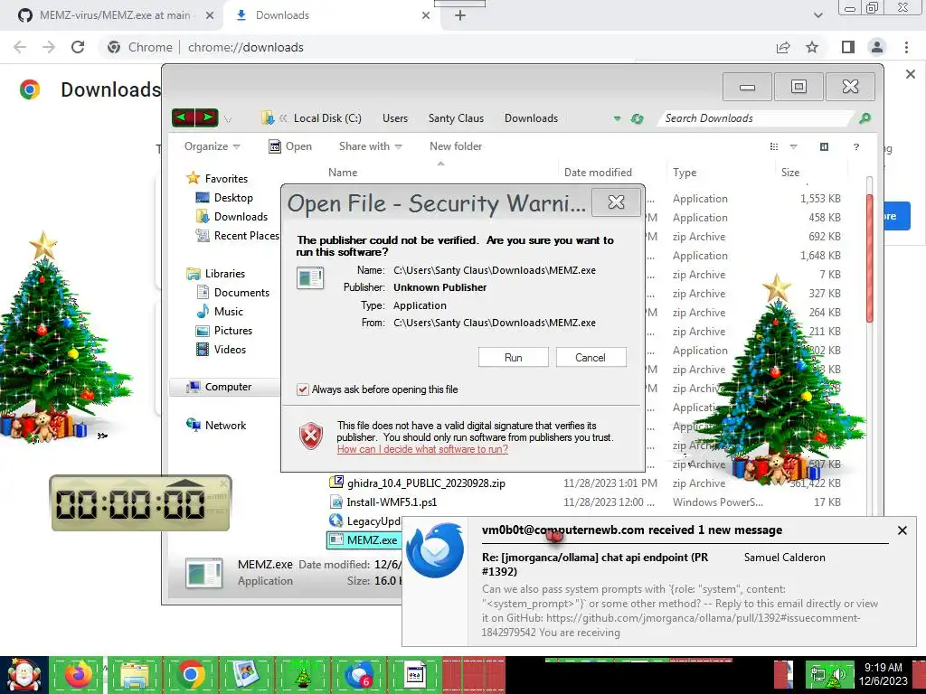926x694 pixels.
Task: Open the Organize menu
Action: [x=212, y=146]
